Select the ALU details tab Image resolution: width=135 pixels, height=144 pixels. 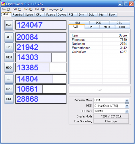[x=77, y=27]
